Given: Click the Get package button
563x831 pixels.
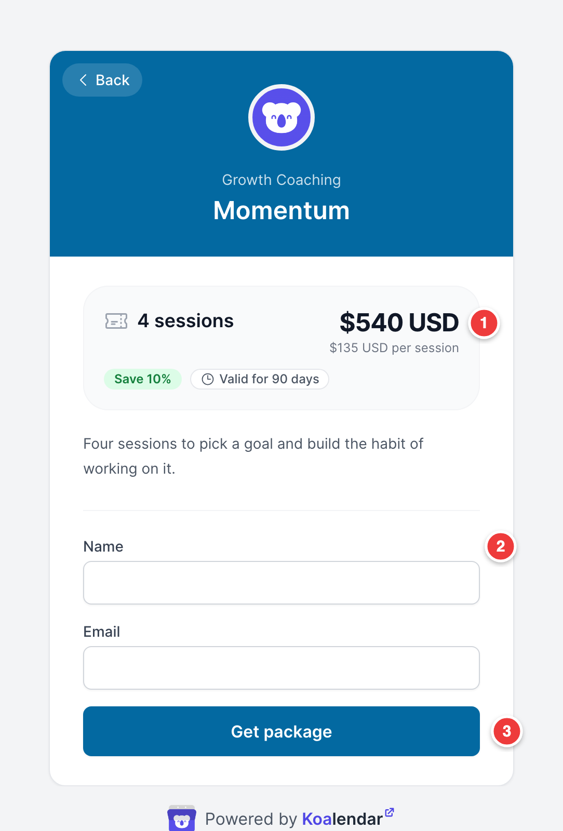Looking at the screenshot, I should (281, 731).
